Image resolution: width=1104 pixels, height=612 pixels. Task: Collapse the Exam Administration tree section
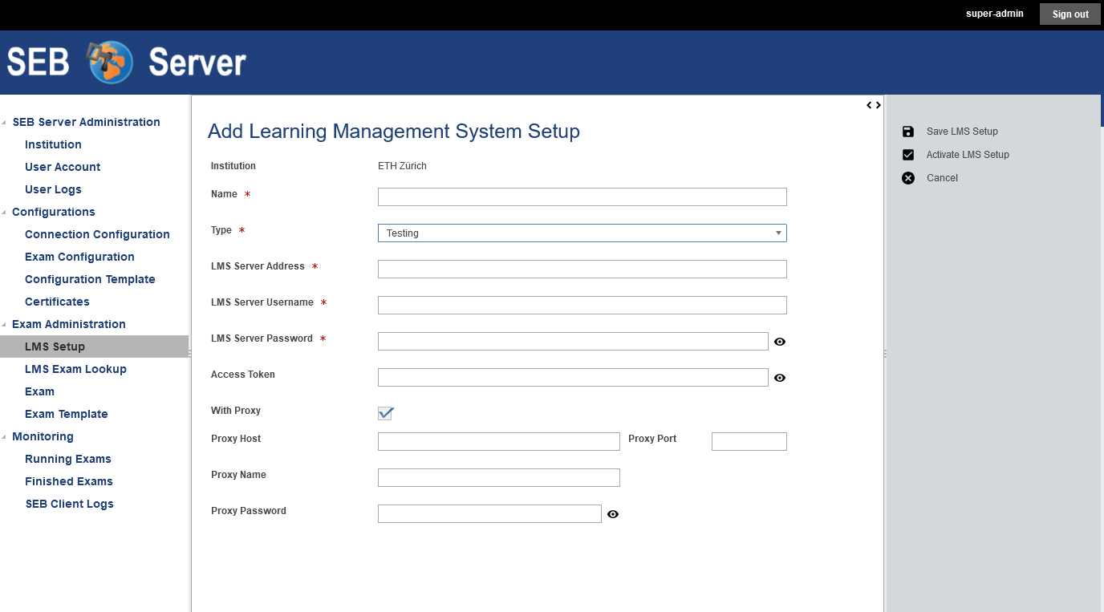[5, 325]
